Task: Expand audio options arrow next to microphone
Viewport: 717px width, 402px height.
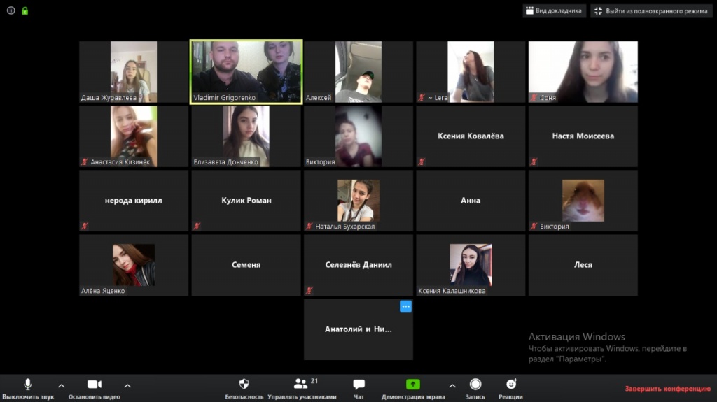Action: 62,385
